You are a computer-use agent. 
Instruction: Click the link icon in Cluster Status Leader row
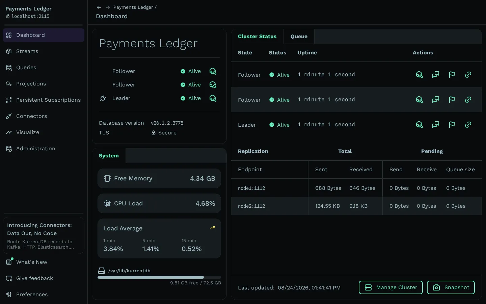pos(468,125)
